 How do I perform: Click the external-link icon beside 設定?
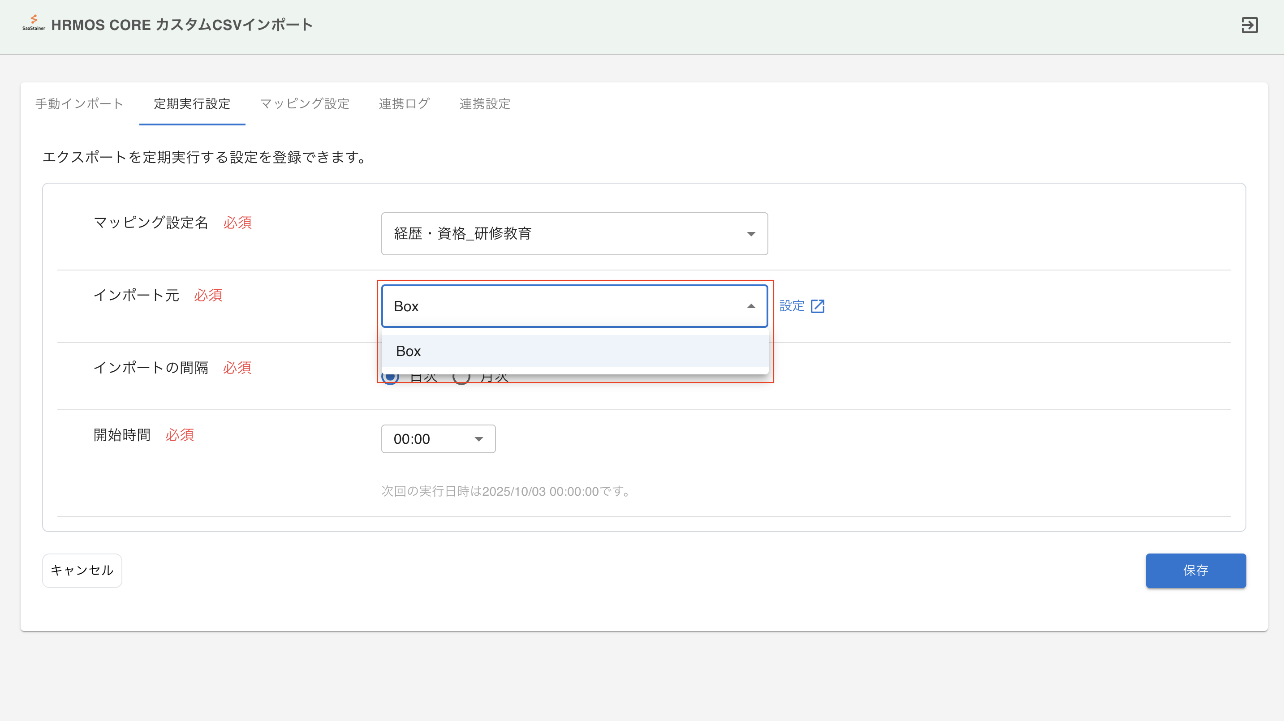[818, 306]
